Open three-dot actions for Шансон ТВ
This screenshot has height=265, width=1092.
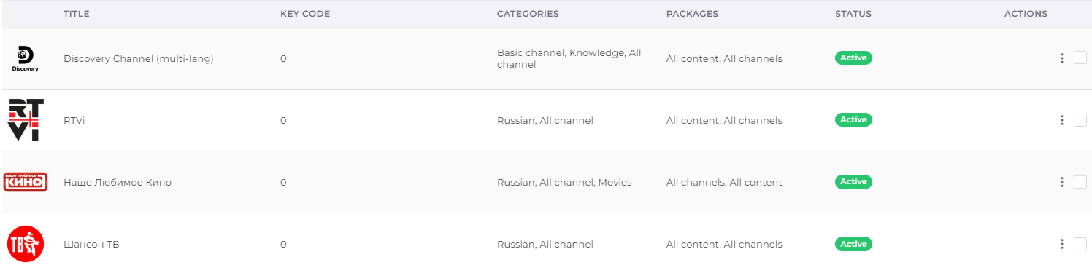[x=1062, y=244]
